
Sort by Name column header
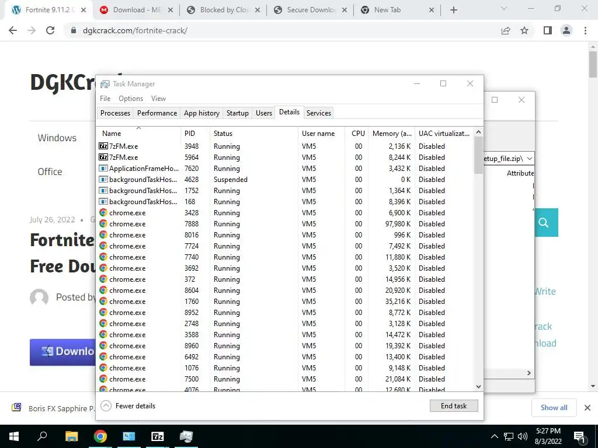(x=139, y=134)
